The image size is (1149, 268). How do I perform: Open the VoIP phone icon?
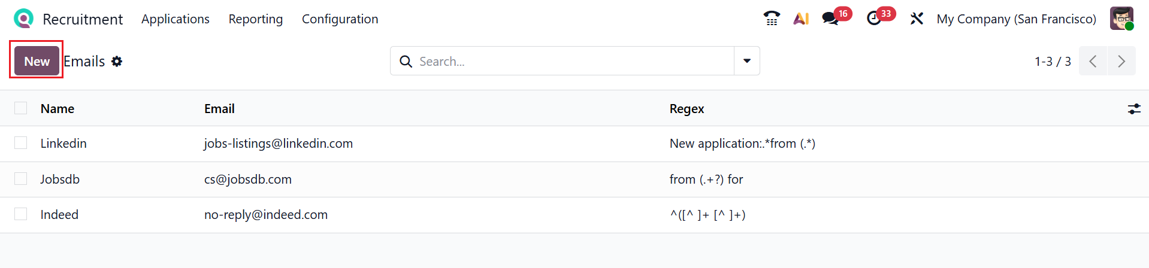pos(772,19)
